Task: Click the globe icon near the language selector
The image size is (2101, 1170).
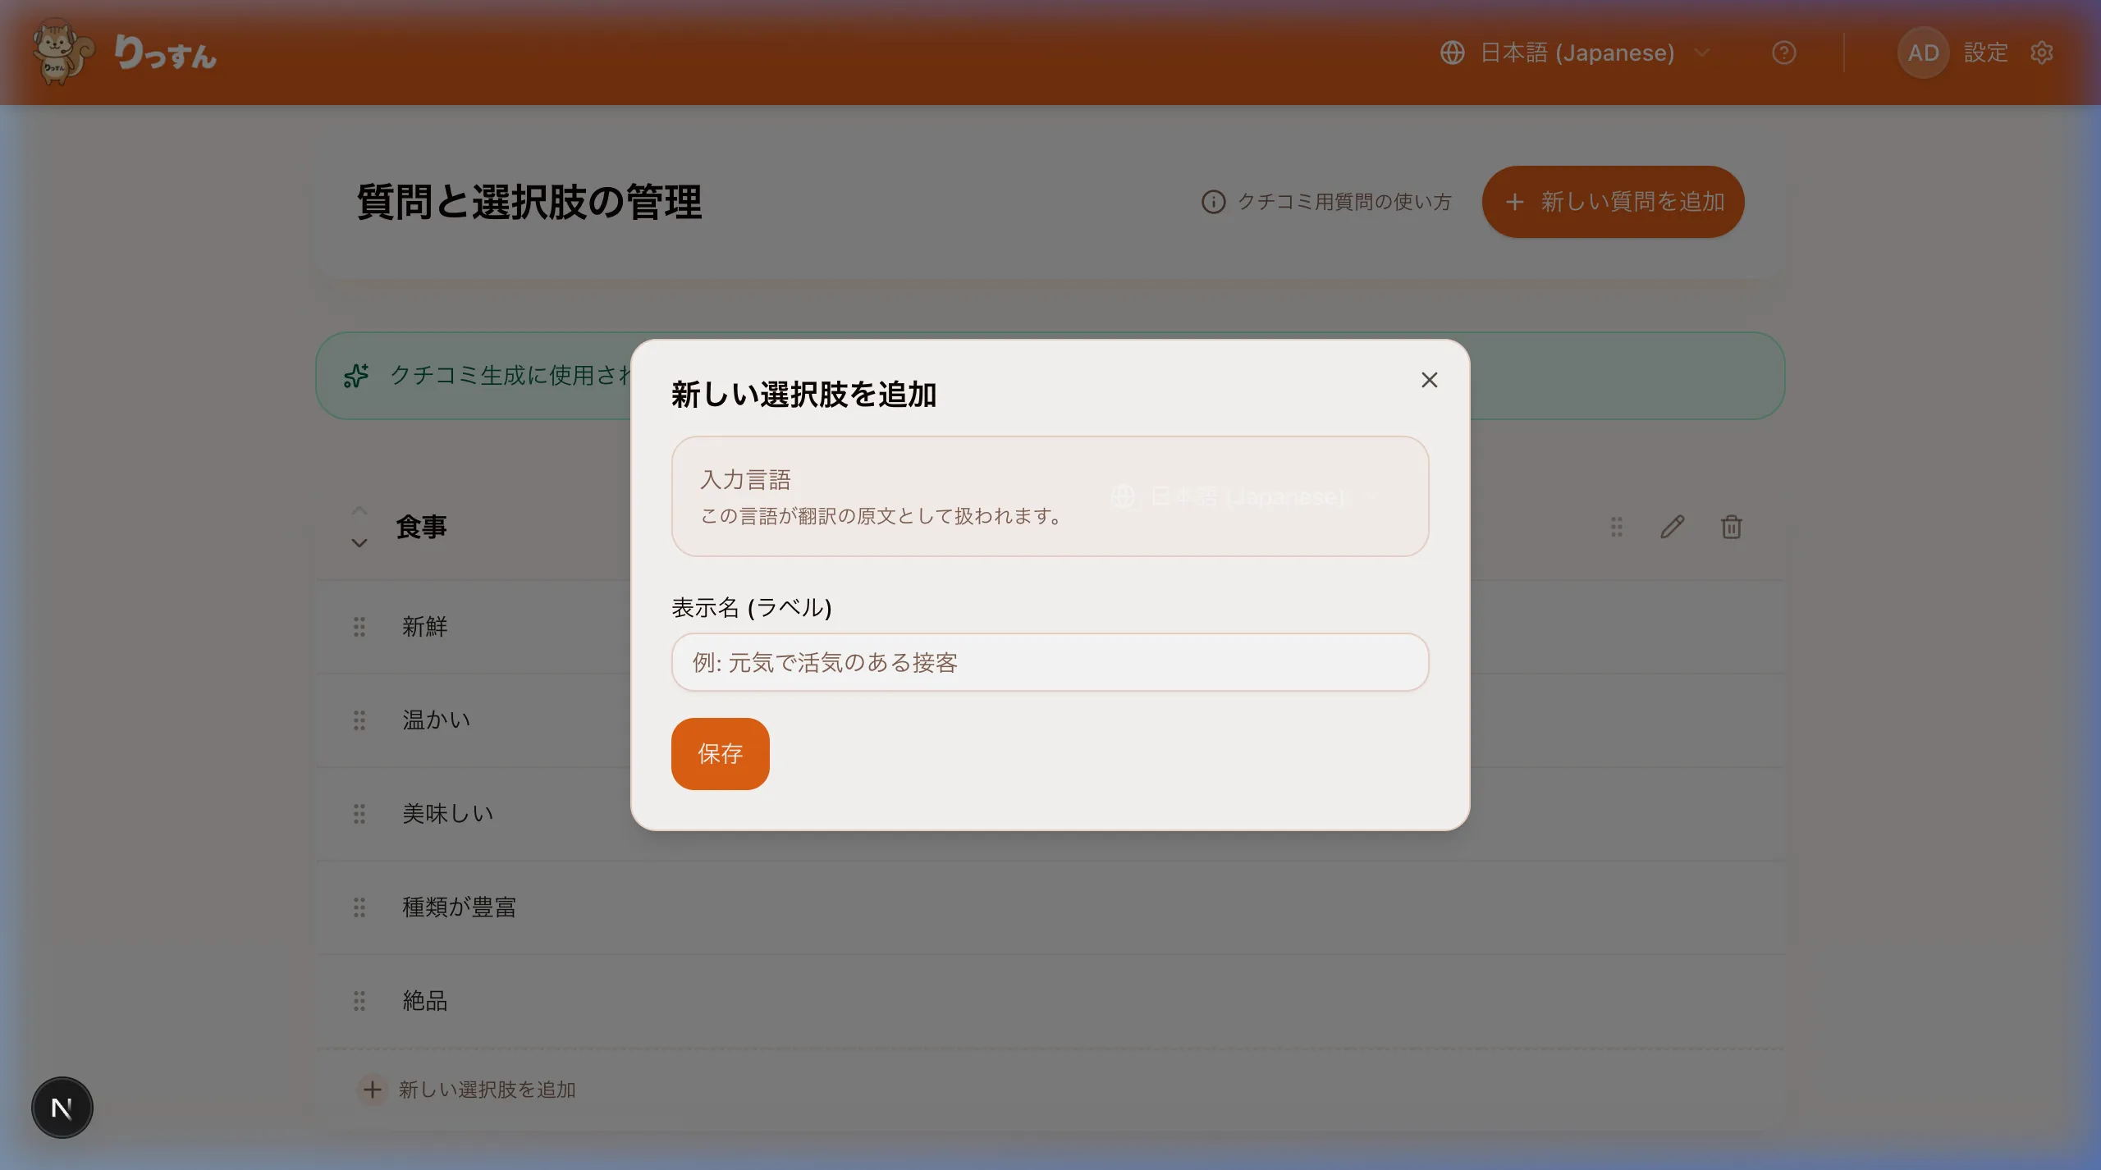Action: (x=1453, y=53)
